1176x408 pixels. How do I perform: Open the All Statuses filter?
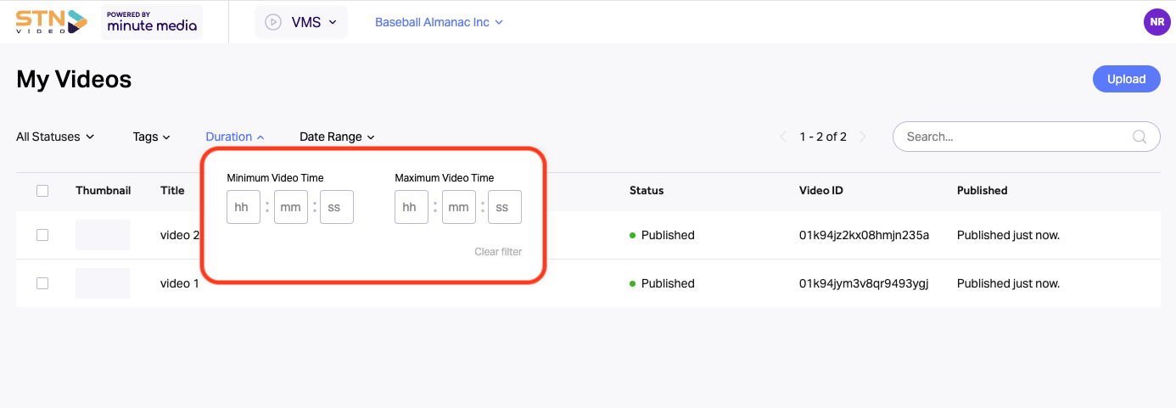pos(55,137)
